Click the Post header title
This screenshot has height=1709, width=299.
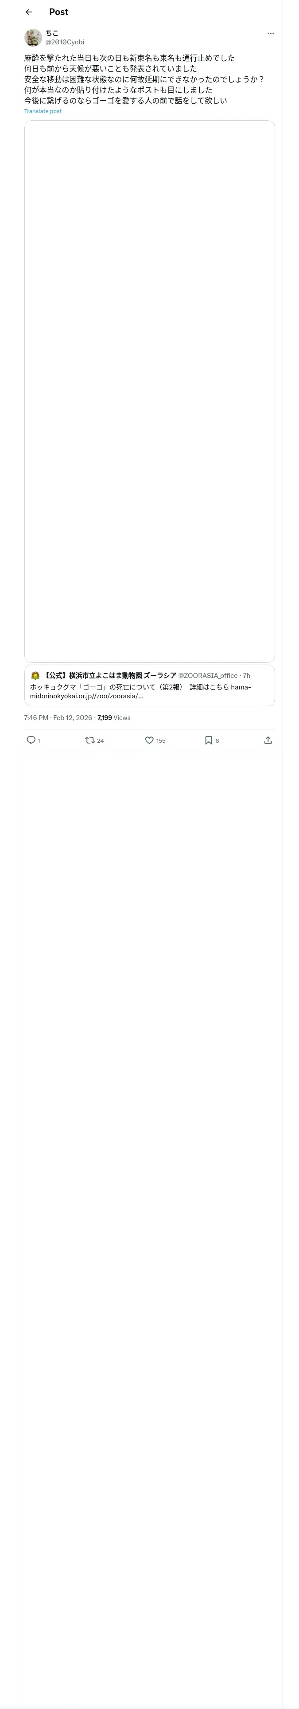click(x=58, y=12)
